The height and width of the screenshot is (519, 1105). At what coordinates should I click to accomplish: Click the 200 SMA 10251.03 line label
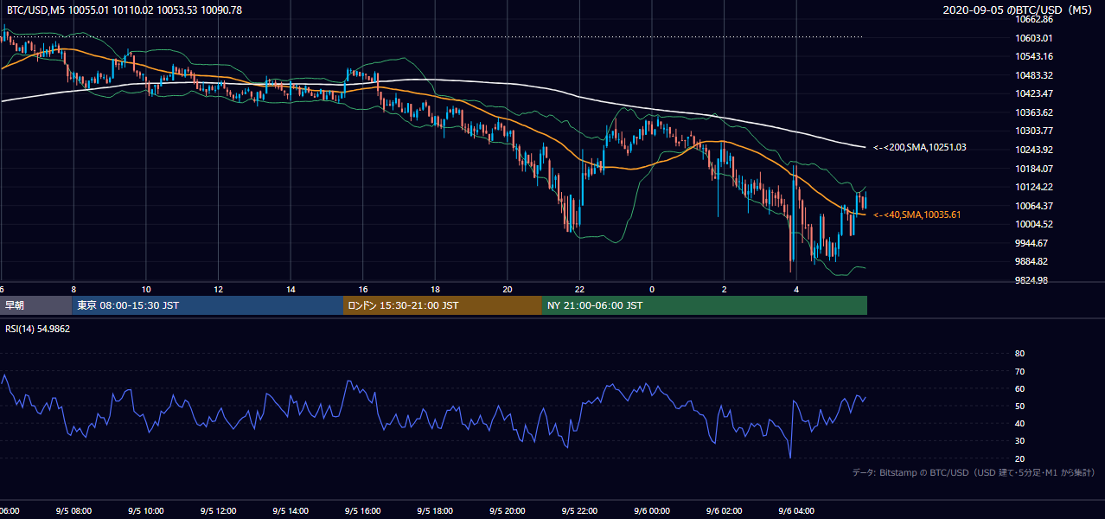[x=919, y=147]
